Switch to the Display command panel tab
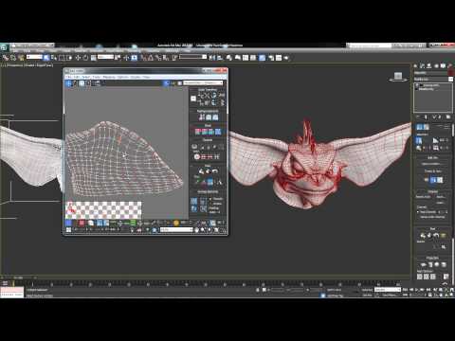The width and height of the screenshot is (455, 341). 443,65
